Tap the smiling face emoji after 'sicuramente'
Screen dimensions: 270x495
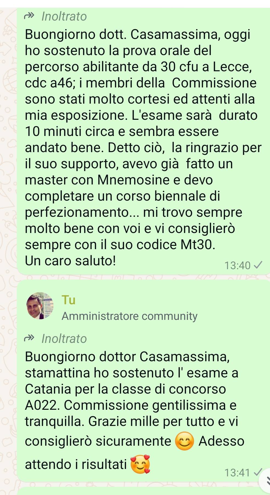tap(185, 441)
